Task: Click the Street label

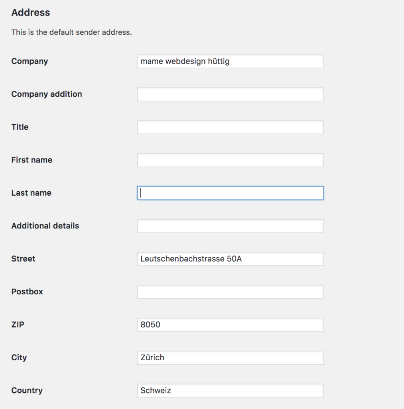Action: pos(23,258)
